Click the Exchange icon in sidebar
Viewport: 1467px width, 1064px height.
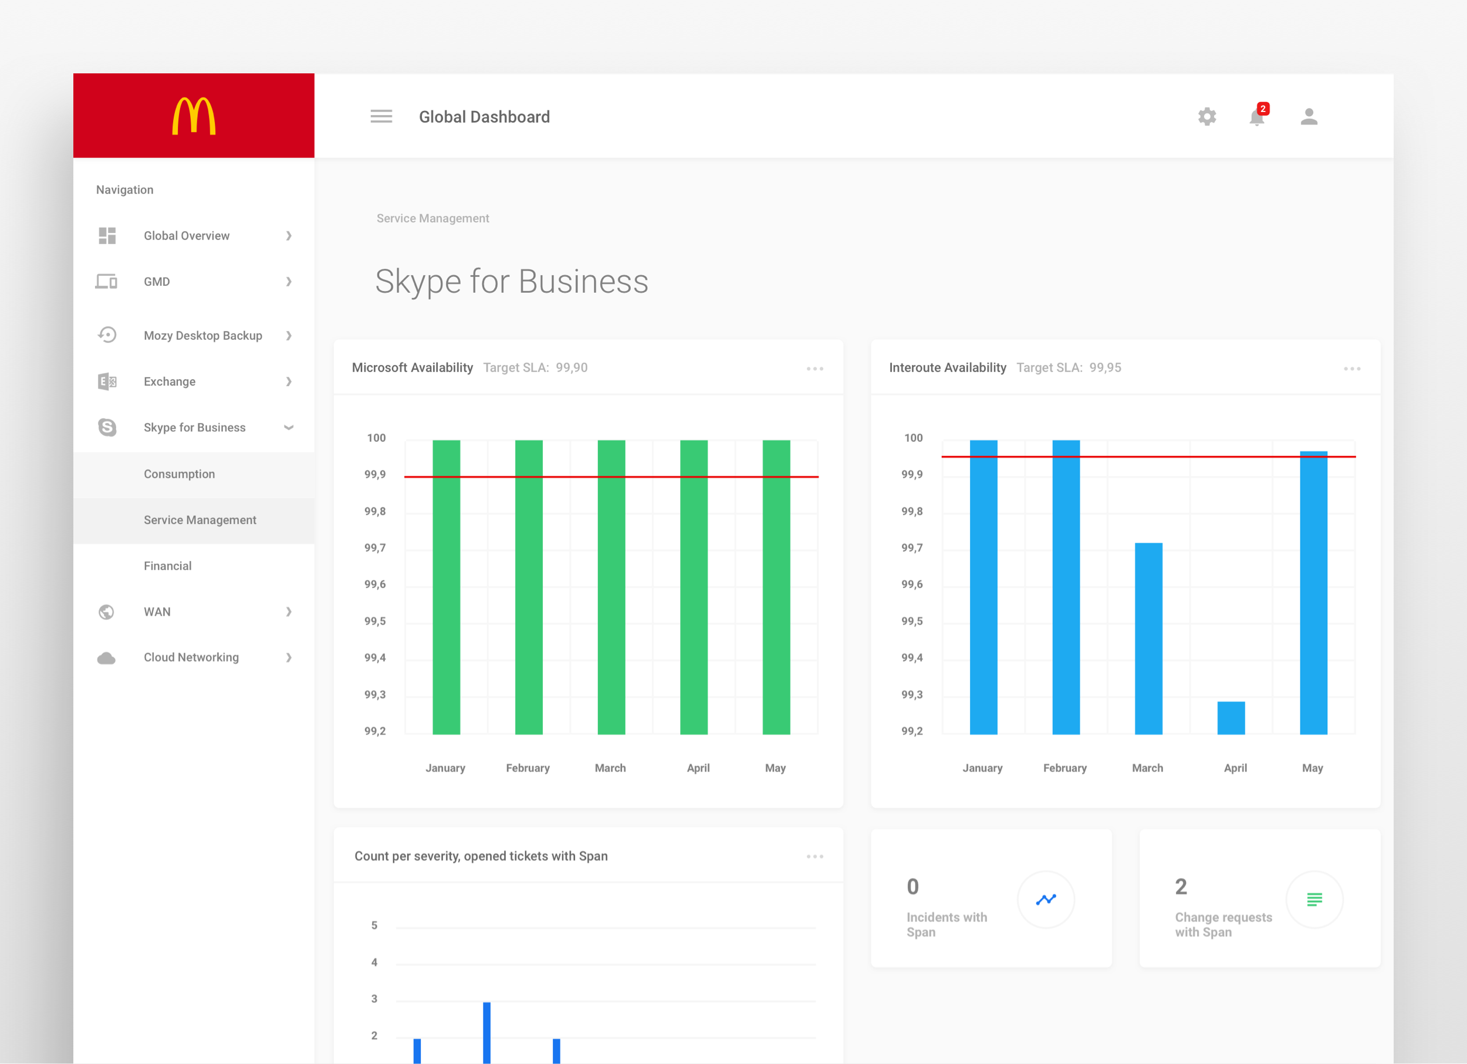(107, 381)
